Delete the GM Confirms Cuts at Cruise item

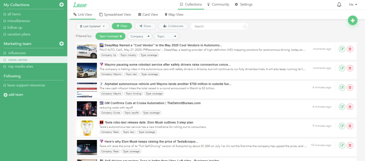[x=350, y=106]
